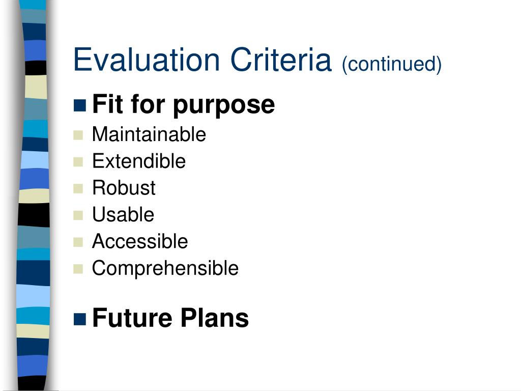Click the blue bullet beside Fit for purpose
521x391 pixels.
point(80,105)
